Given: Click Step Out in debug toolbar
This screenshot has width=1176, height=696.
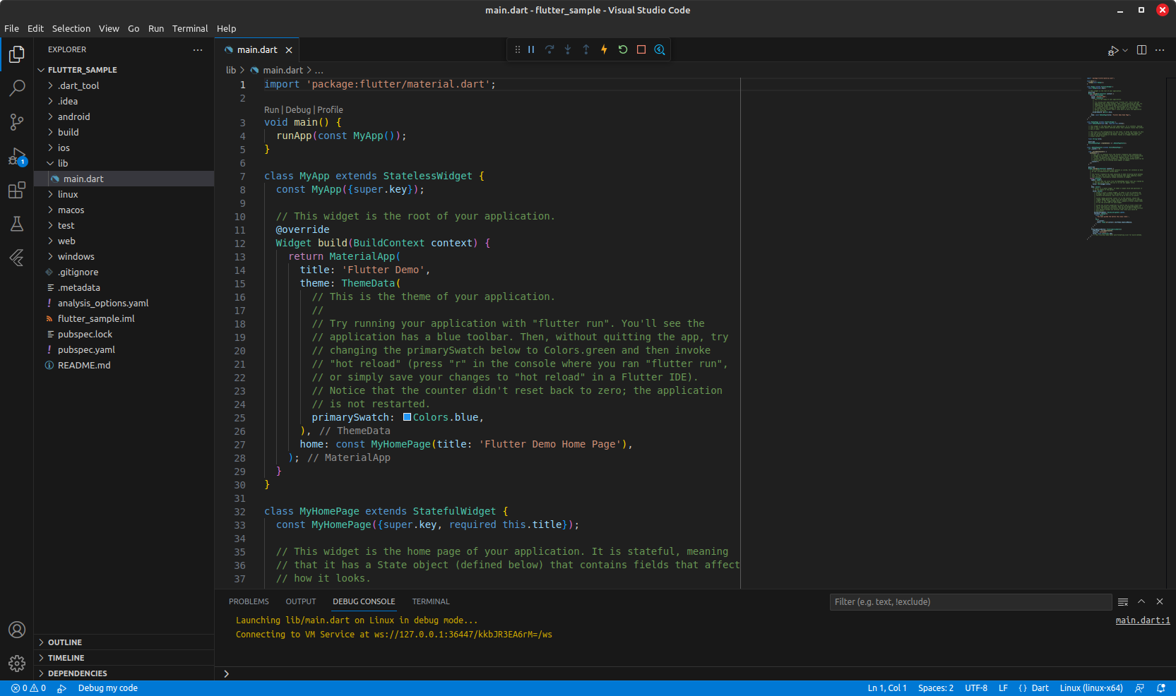Looking at the screenshot, I should point(586,49).
